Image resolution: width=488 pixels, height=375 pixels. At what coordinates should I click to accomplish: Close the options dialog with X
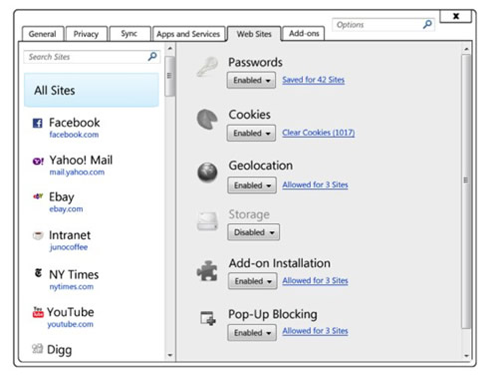(x=456, y=16)
